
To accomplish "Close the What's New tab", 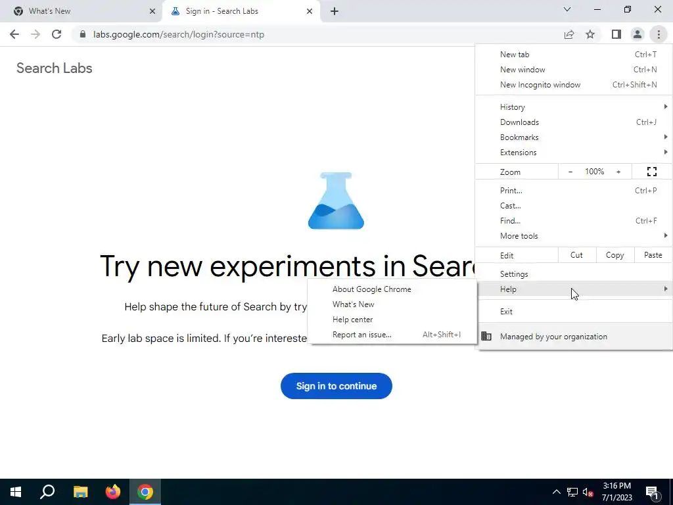I will [152, 11].
